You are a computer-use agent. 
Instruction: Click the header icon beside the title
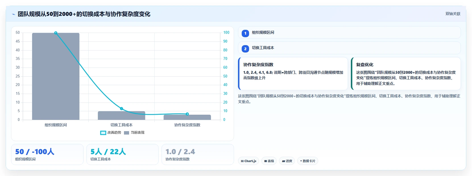pyautogui.click(x=13, y=14)
